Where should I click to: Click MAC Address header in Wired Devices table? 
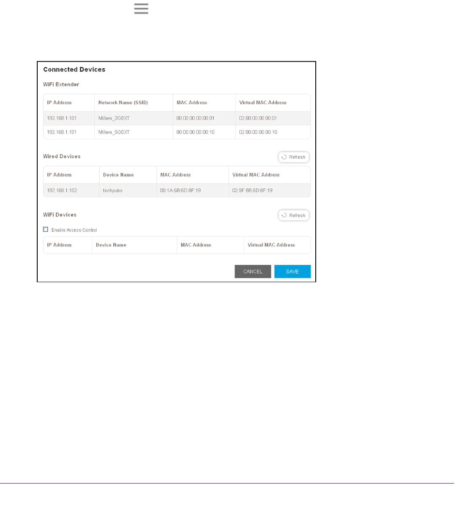tap(175, 175)
